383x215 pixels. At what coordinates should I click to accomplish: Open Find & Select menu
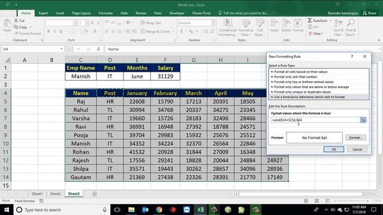tap(351, 27)
